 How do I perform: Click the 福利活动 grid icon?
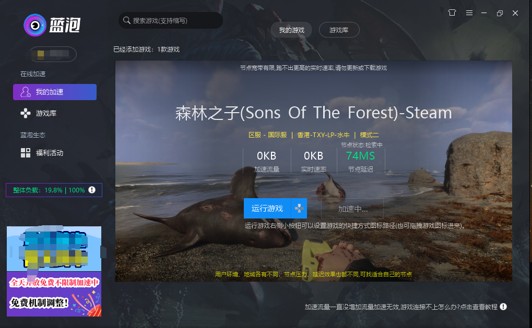tap(26, 153)
